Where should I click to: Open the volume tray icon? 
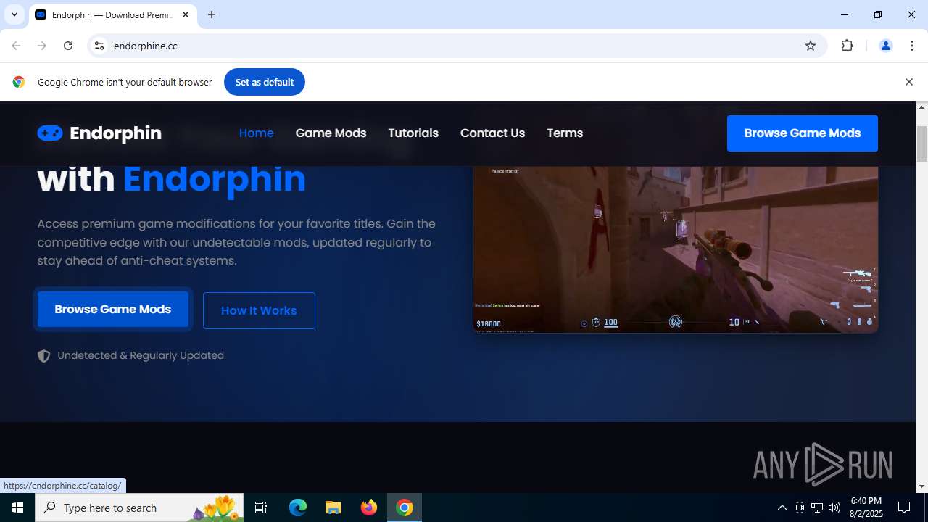point(834,507)
